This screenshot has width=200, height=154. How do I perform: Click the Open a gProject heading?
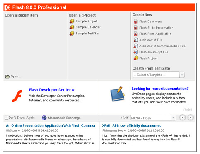point(82,15)
